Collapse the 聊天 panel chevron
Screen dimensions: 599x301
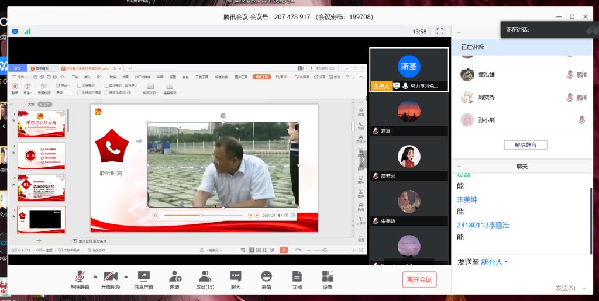click(459, 167)
